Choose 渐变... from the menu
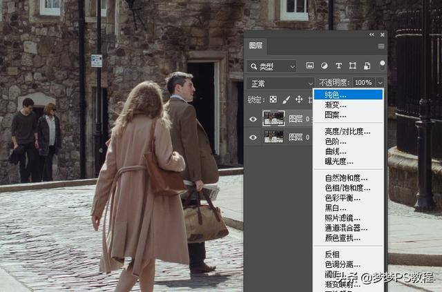442x292 pixels. pos(348,105)
